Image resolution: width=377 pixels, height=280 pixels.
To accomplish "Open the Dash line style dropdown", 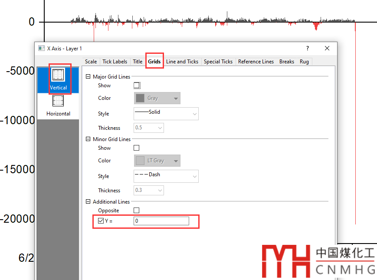I will [x=166, y=176].
